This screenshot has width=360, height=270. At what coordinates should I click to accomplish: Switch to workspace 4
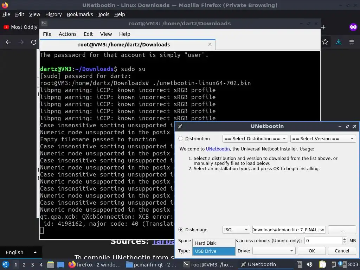coord(41,265)
